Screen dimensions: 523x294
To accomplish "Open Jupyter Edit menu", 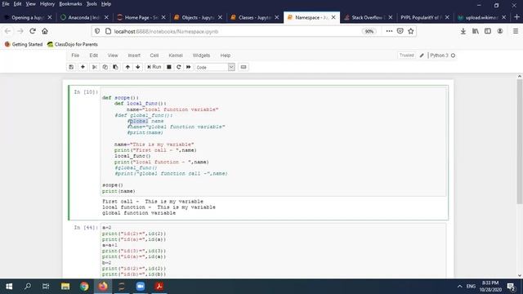I will click(x=93, y=56).
